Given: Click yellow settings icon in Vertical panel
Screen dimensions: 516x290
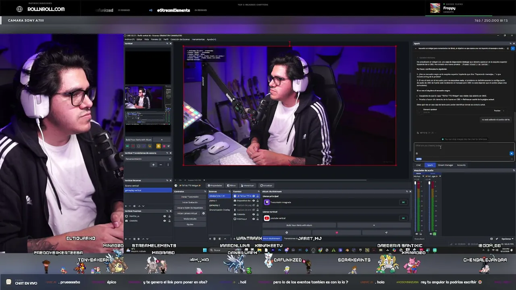Looking at the screenshot, I should [x=158, y=146].
